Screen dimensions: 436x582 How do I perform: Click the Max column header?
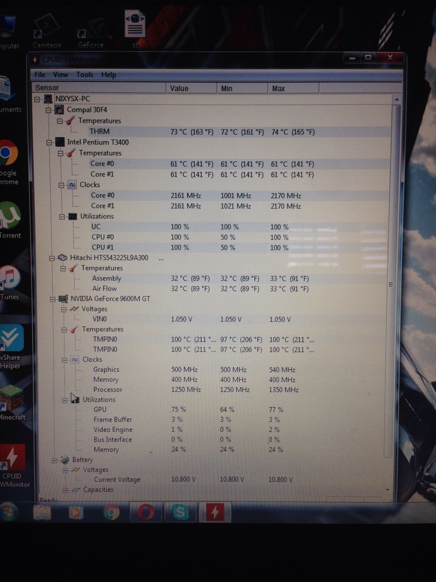click(x=293, y=88)
